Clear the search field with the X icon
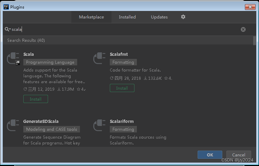259x166 pixels. (x=243, y=29)
